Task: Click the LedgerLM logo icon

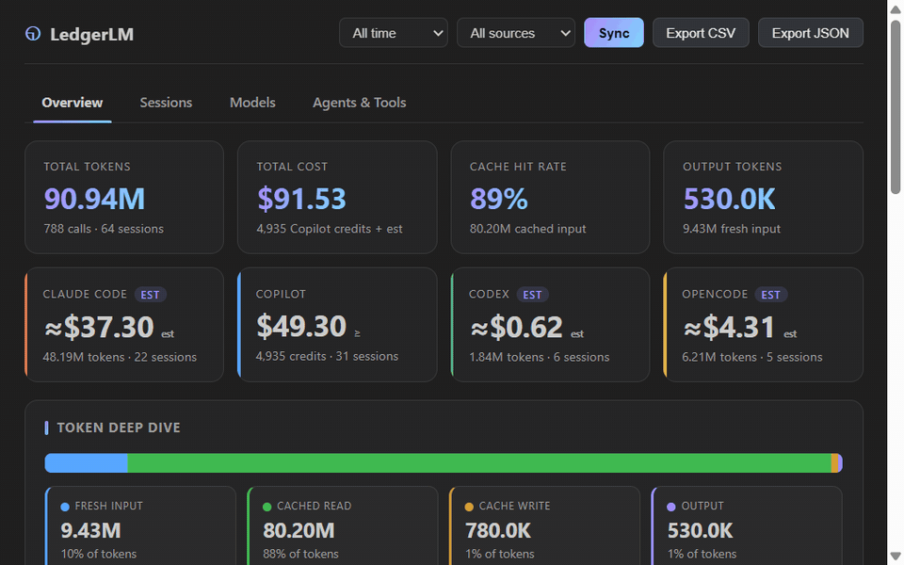Action: point(33,34)
